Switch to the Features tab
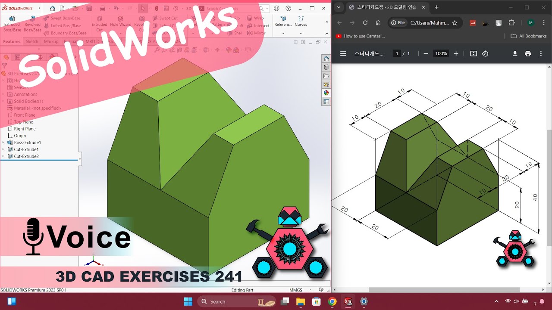The width and height of the screenshot is (552, 310). click(12, 42)
